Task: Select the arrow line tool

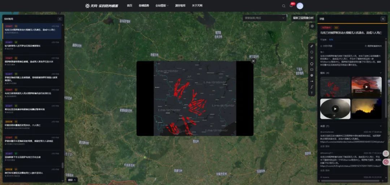Action: (312, 81)
